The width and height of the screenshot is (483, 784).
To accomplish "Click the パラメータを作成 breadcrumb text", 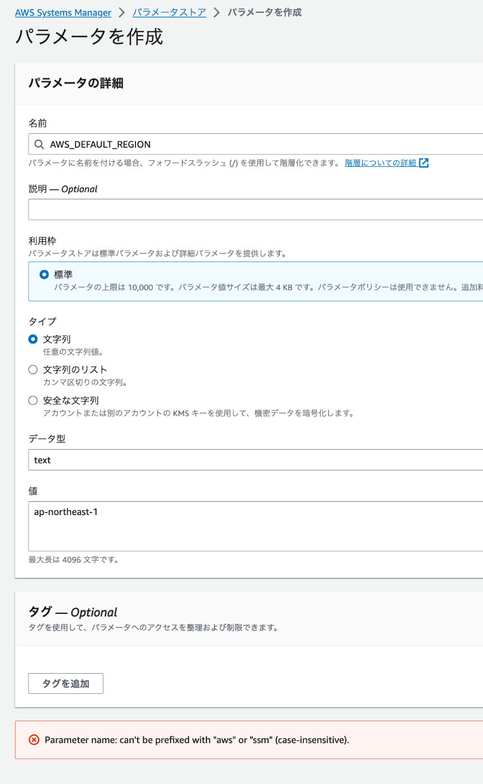I will 265,12.
